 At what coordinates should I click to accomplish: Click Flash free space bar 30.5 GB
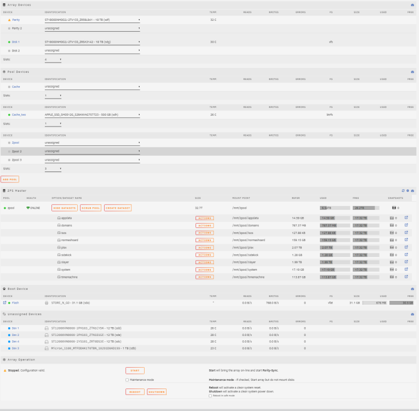(401, 303)
